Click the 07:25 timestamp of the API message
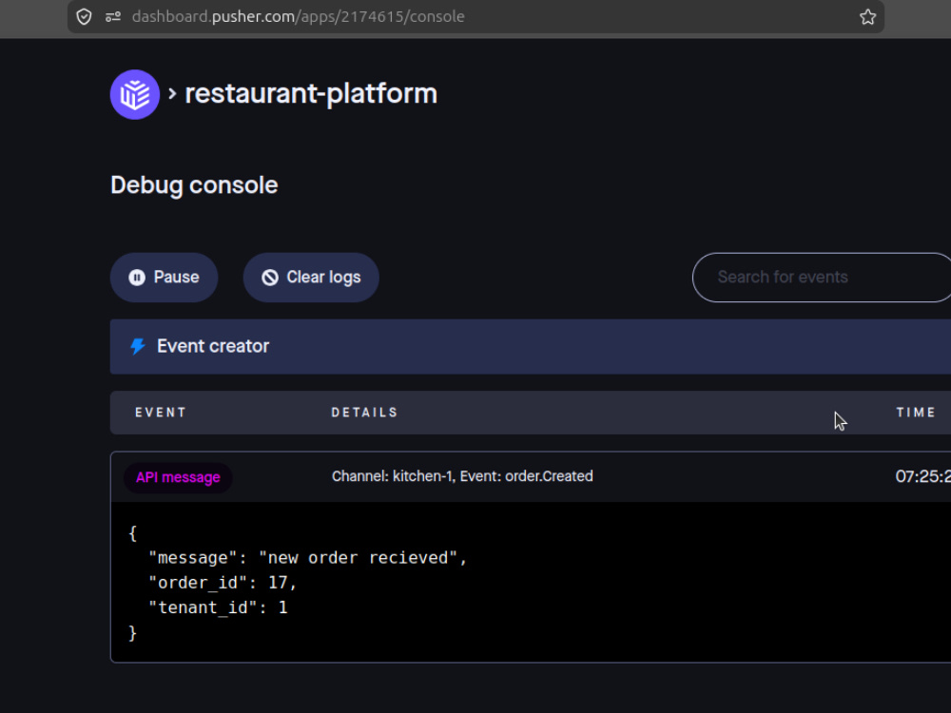 (923, 476)
